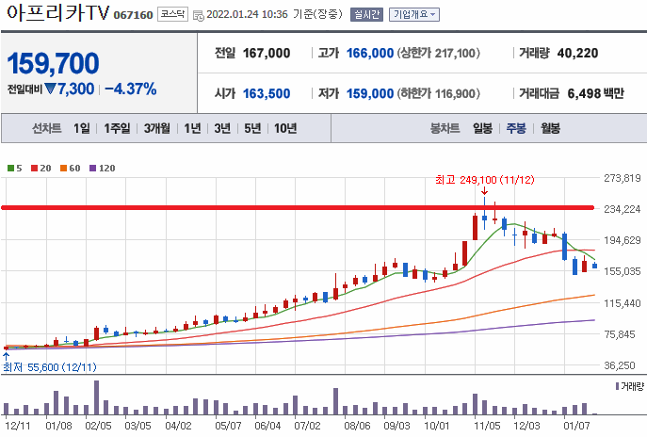
Task: Select the 5년 line chart tab
Action: click(x=252, y=128)
